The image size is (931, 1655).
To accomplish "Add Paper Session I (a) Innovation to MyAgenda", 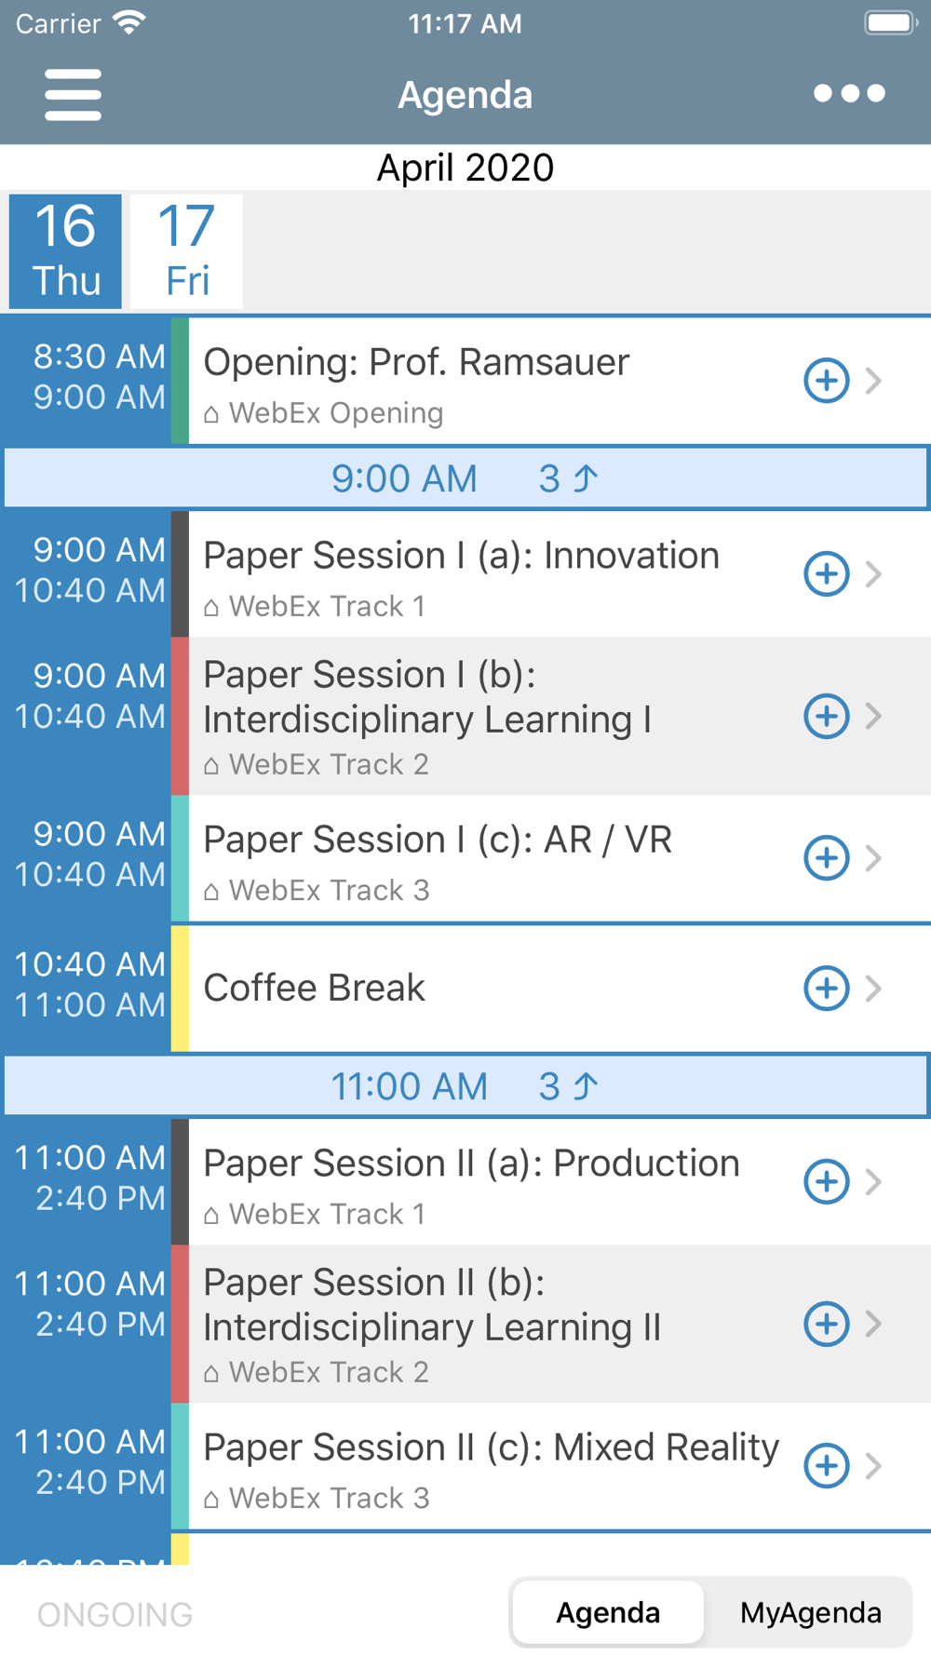I will [x=826, y=573].
